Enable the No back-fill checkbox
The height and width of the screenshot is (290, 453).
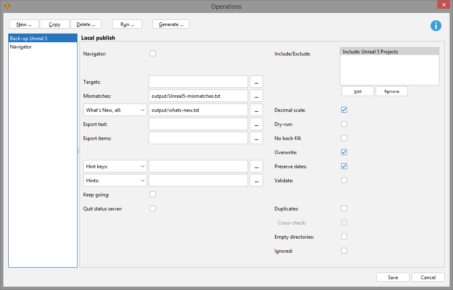[x=344, y=138]
